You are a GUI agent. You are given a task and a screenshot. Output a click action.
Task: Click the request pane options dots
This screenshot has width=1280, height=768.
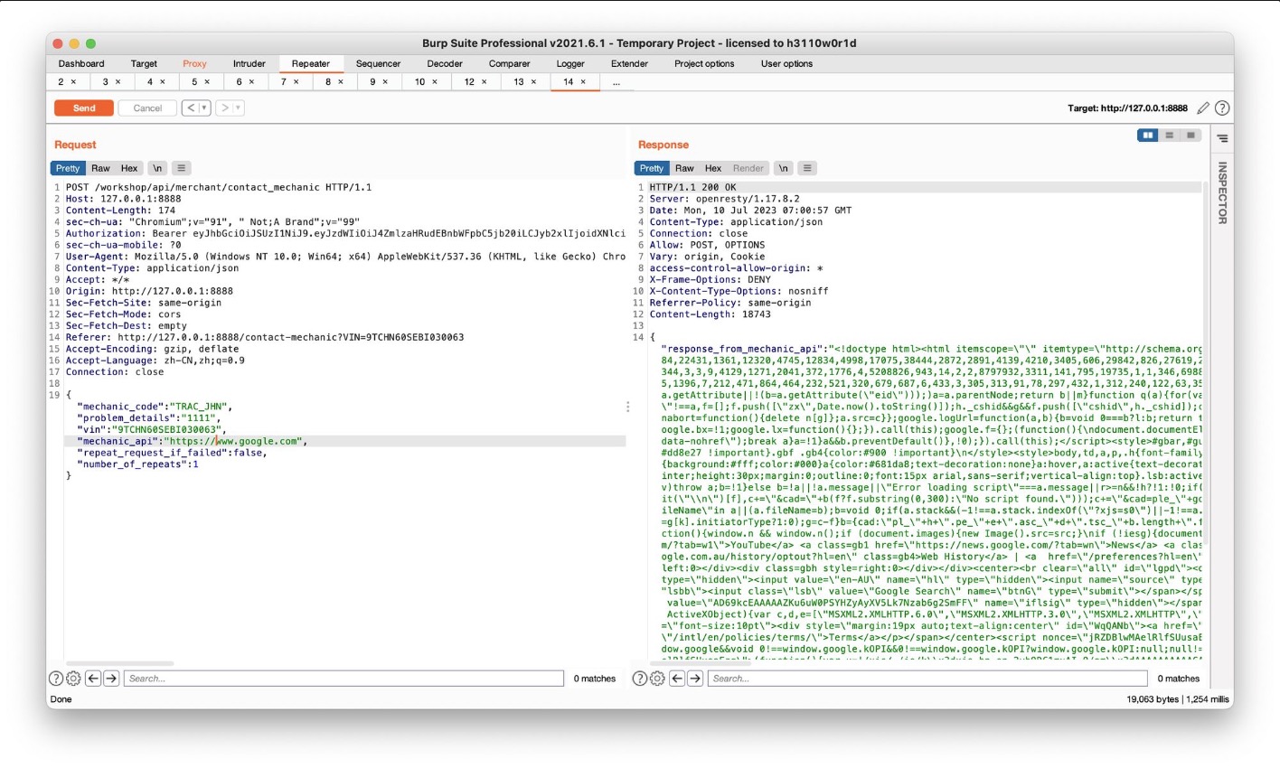[x=628, y=407]
